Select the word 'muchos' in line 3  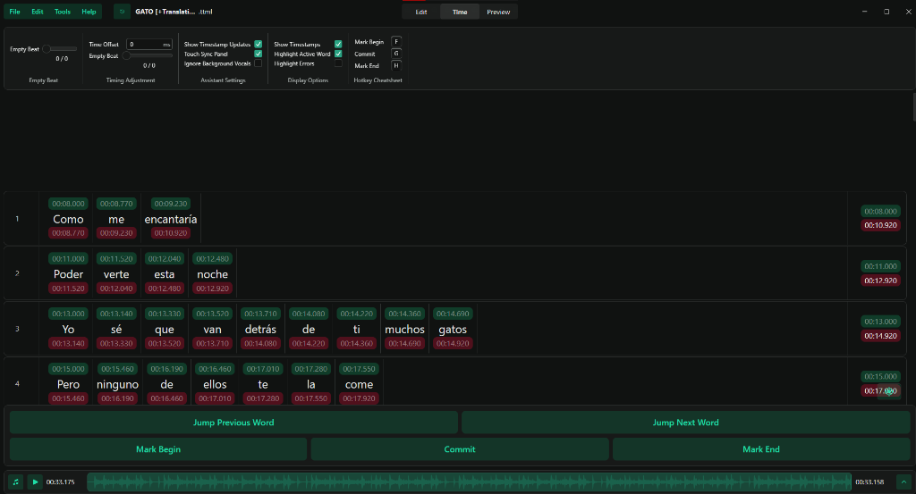405,330
